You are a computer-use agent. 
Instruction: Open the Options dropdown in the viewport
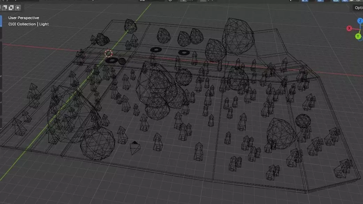tap(358, 8)
